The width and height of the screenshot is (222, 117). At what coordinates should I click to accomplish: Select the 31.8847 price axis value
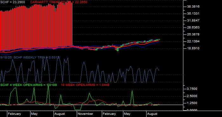pos(193,21)
